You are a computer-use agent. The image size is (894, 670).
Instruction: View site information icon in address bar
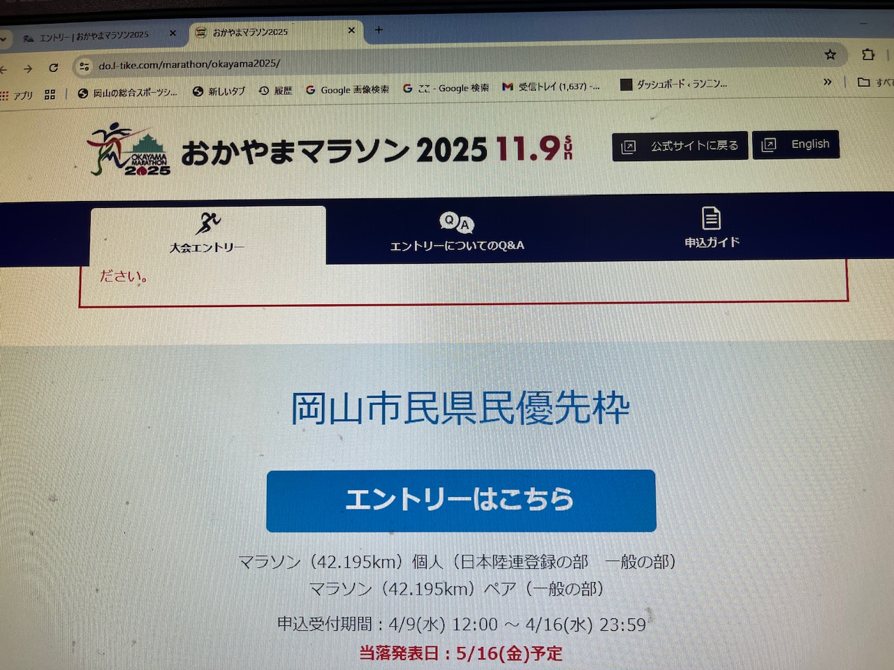click(x=84, y=66)
